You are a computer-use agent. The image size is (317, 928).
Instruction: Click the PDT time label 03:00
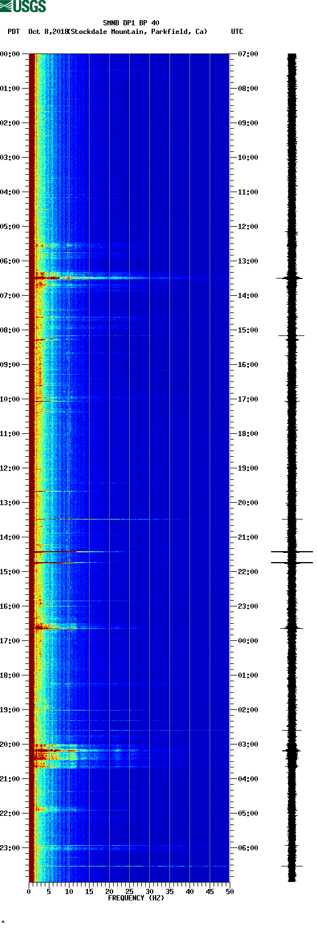pos(10,158)
